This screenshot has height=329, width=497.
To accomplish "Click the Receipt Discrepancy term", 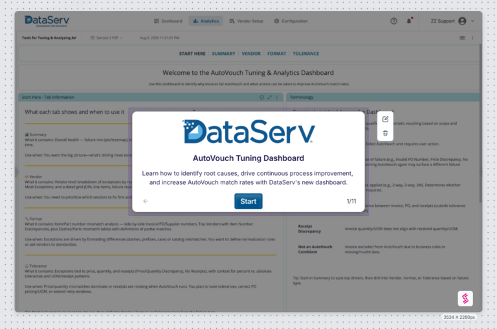I will pos(309,229).
